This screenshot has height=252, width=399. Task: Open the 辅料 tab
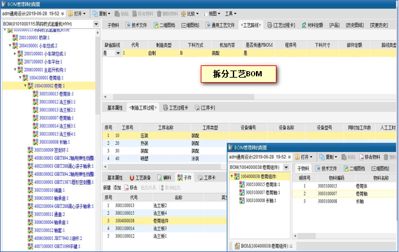pyautogui.click(x=164, y=178)
